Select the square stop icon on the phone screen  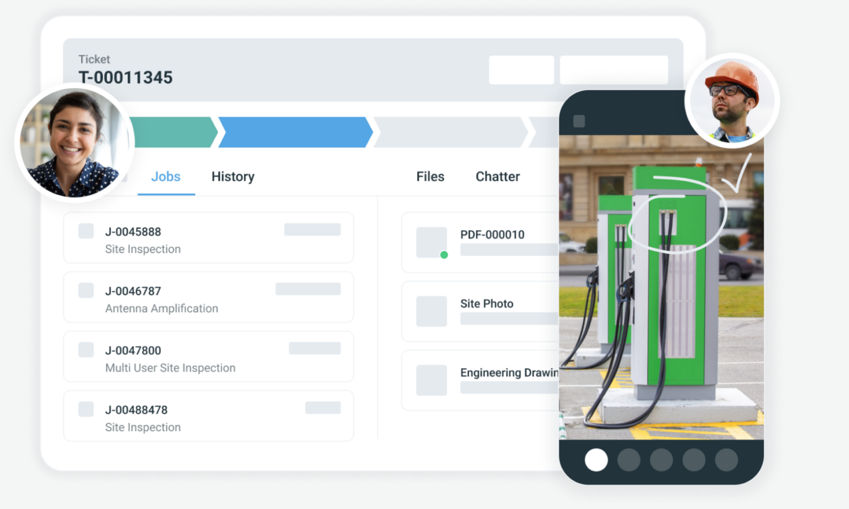click(x=579, y=120)
